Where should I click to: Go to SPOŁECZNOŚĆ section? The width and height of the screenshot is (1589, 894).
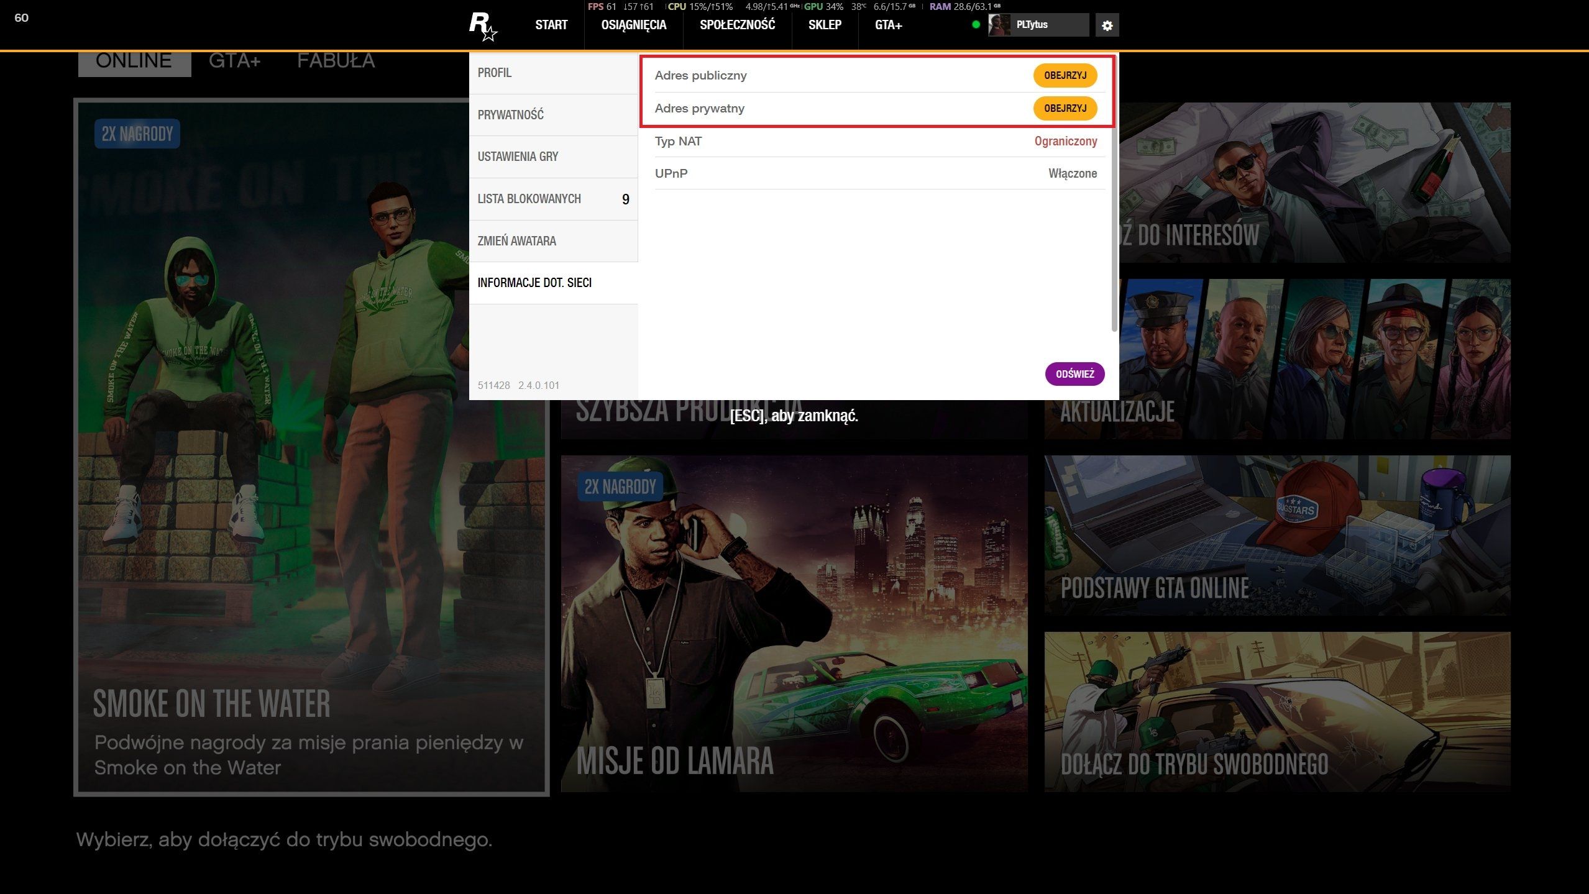(x=737, y=25)
